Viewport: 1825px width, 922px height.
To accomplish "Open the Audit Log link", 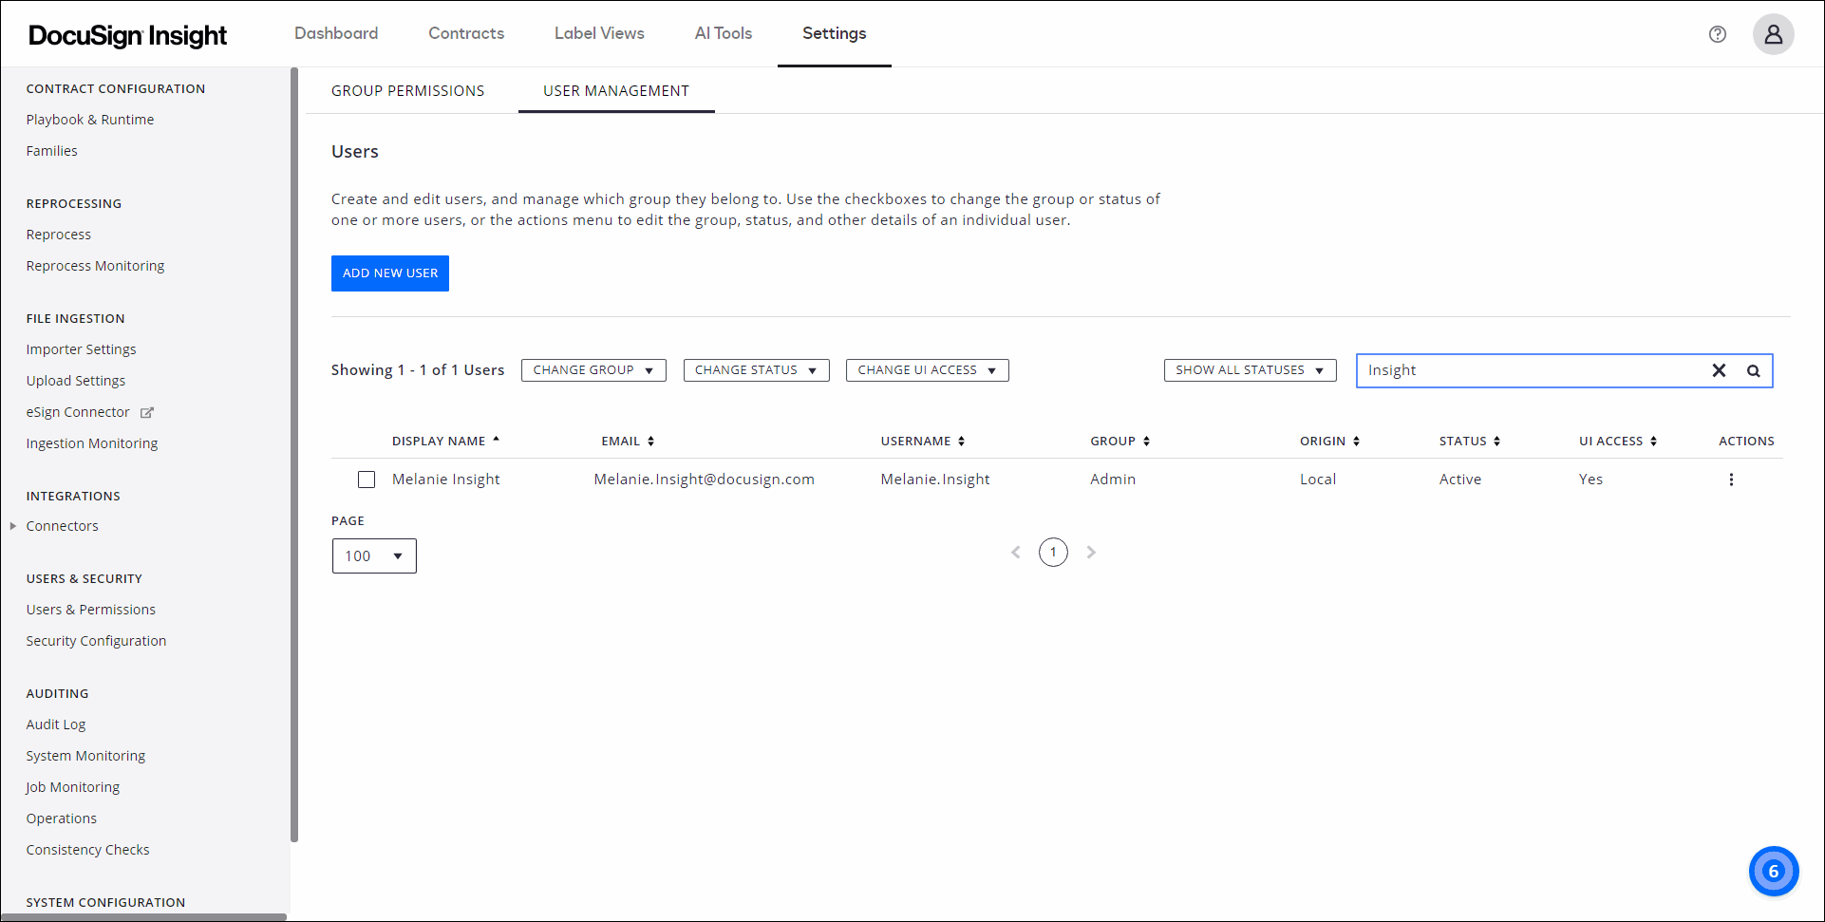I will [56, 724].
